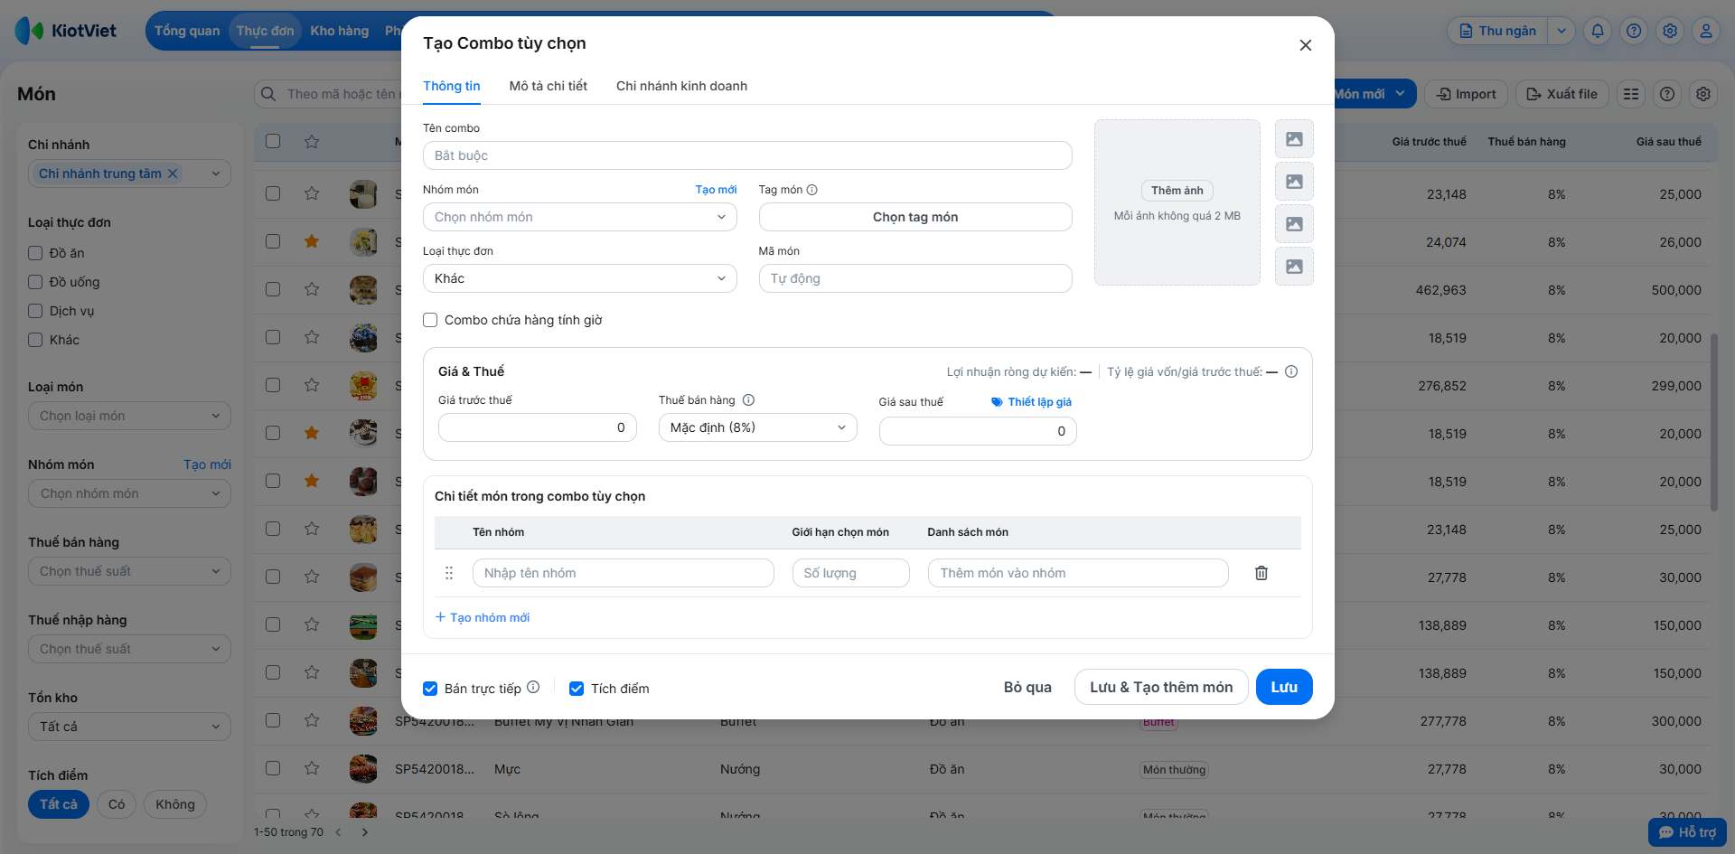Open the Chọn nhóm món dropdown in dialog

[579, 217]
